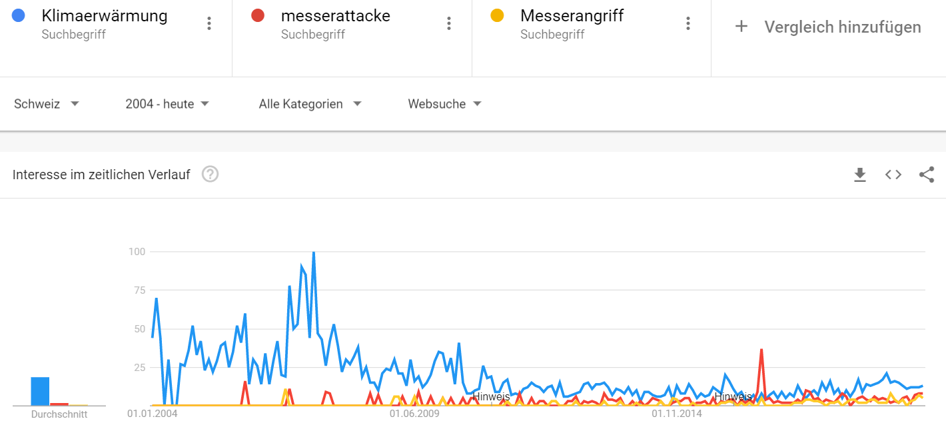Click the plus icon to add comparison
The height and width of the screenshot is (433, 946).
741,27
